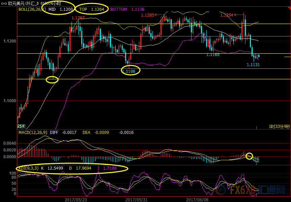Select the 1.1285 high price label
291x202 pixels.
click(x=148, y=15)
